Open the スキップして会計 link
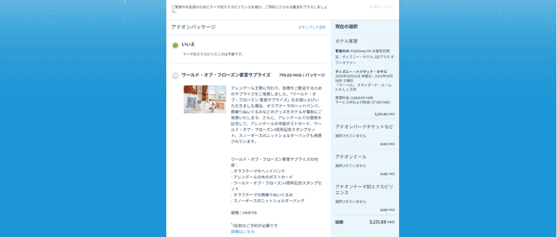This screenshot has height=237, width=557. pos(312,27)
